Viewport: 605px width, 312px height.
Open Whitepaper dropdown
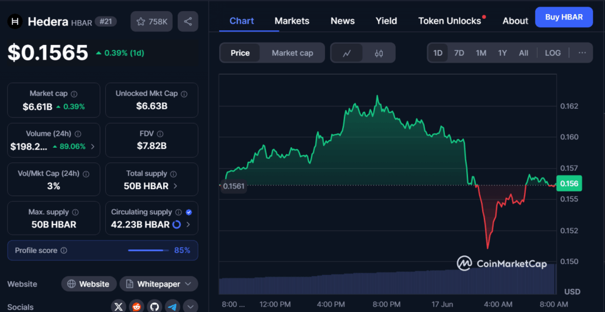pos(158,284)
